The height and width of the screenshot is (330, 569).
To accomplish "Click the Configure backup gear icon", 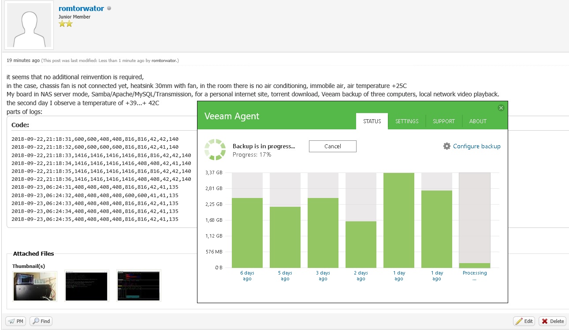I will point(447,146).
